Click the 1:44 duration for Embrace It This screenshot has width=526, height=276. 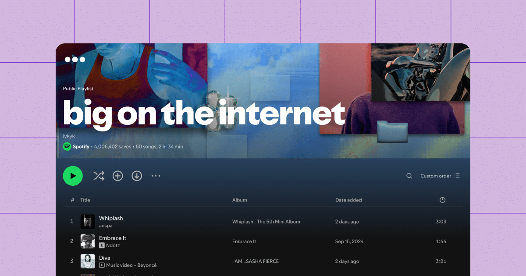441,241
